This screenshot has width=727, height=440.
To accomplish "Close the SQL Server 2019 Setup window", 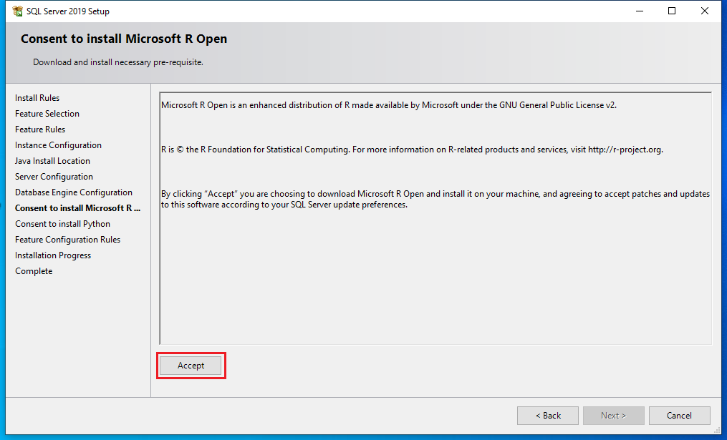I will tap(705, 11).
